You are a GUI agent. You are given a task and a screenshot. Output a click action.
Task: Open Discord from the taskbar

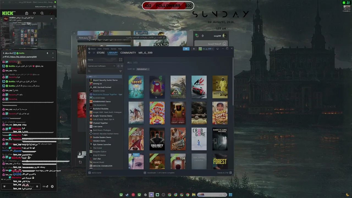tap(151, 195)
